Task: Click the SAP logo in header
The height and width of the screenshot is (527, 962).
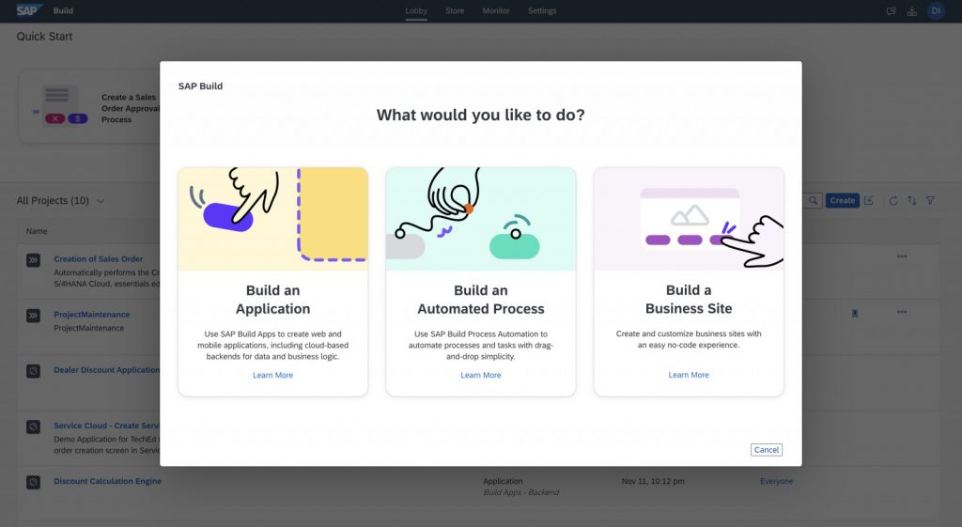Action: point(29,10)
